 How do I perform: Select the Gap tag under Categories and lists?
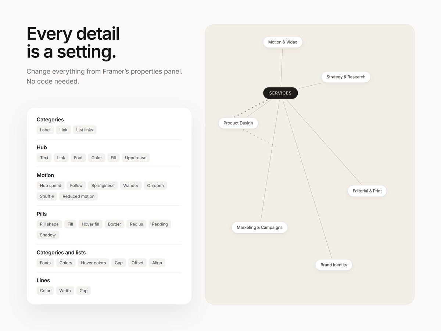point(119,263)
